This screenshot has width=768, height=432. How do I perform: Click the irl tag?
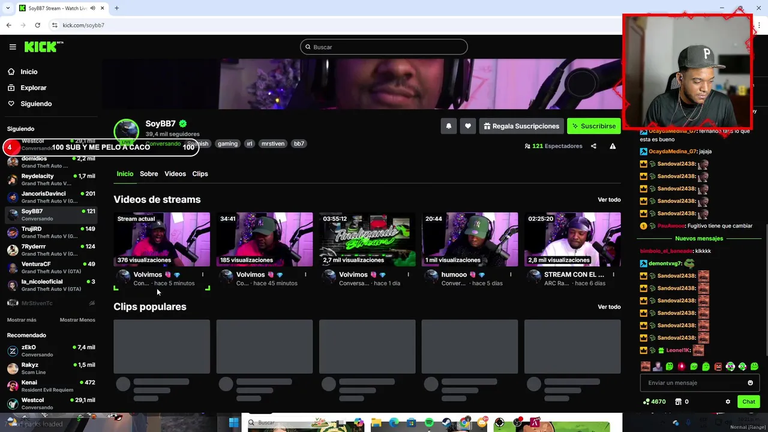point(250,143)
